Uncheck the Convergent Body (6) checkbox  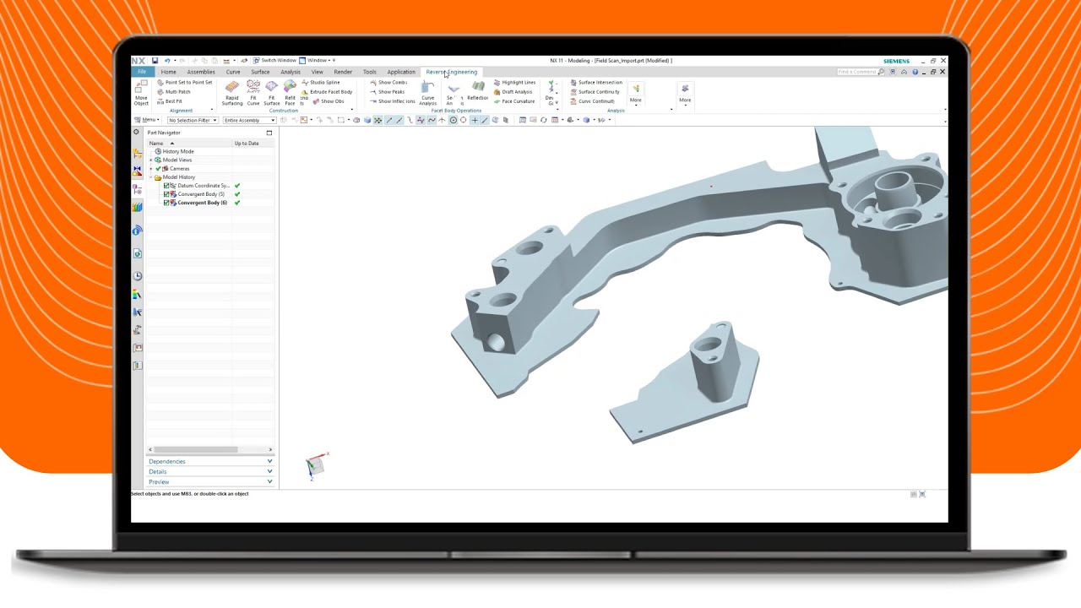(167, 203)
